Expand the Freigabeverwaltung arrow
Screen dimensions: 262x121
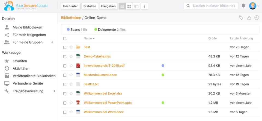pos(54,91)
